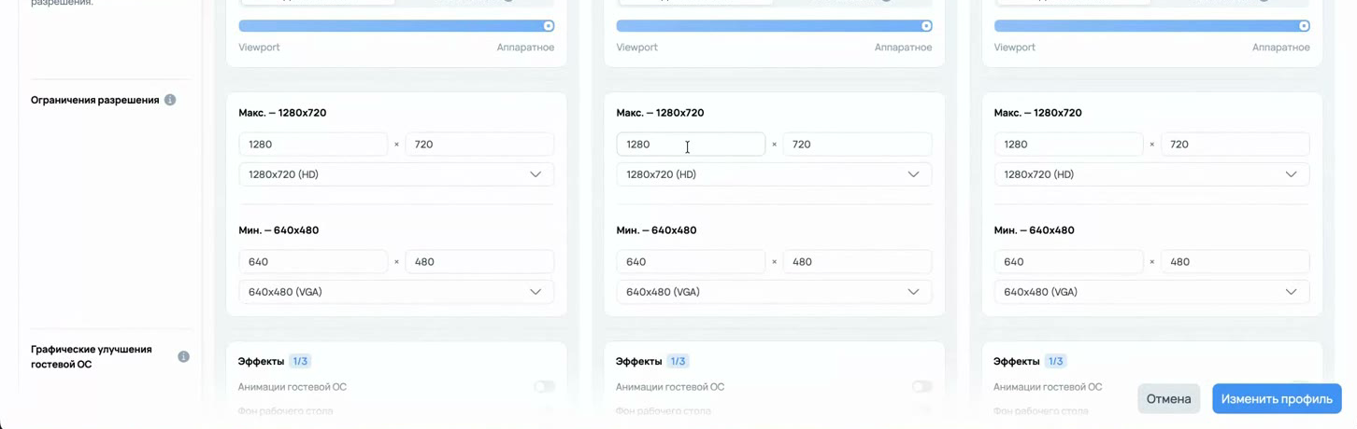Focus the min height 480 field in first column
The height and width of the screenshot is (429, 1357).
[x=479, y=261]
